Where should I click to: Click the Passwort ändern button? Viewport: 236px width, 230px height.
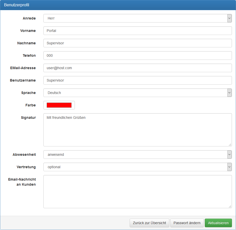[x=187, y=223]
